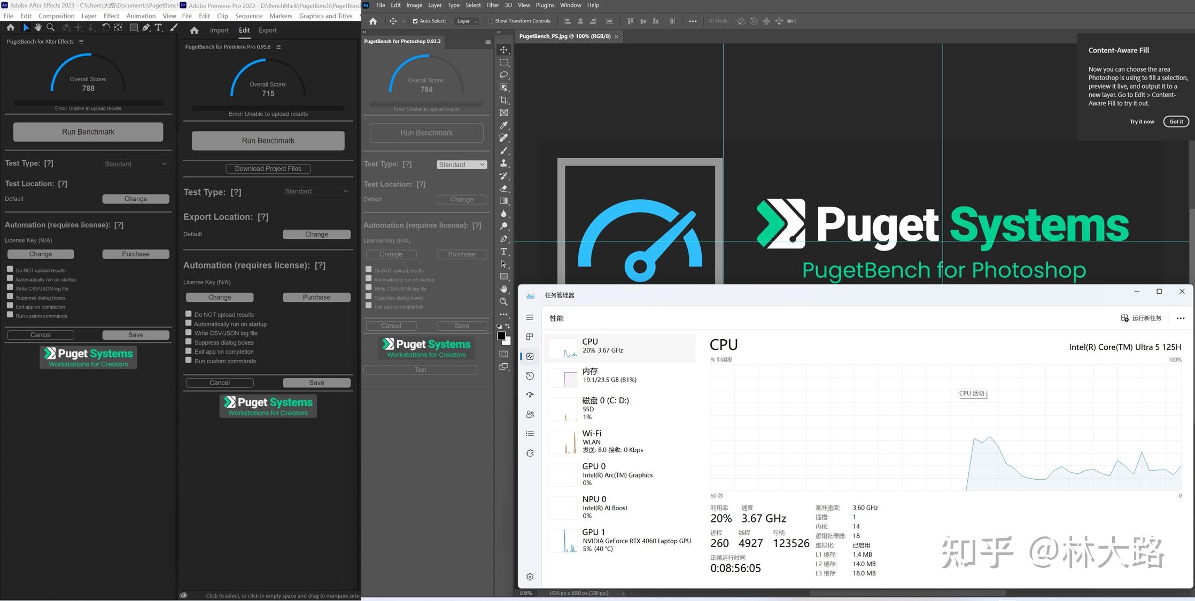Select the Gradient tool
Screen dimensions: 1195x601
(x=503, y=201)
